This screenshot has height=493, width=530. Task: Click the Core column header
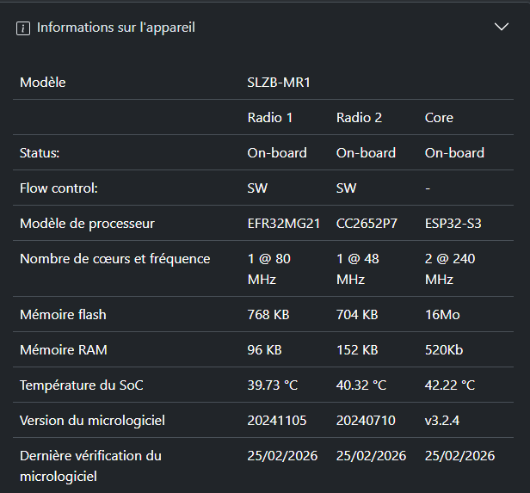click(x=439, y=118)
